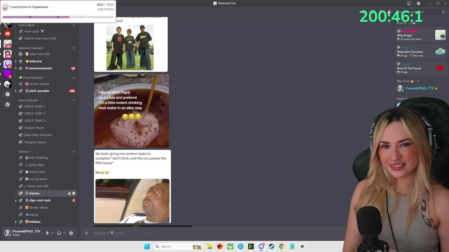Click the invite people icon on memes
449x252 pixels.
tap(69, 193)
